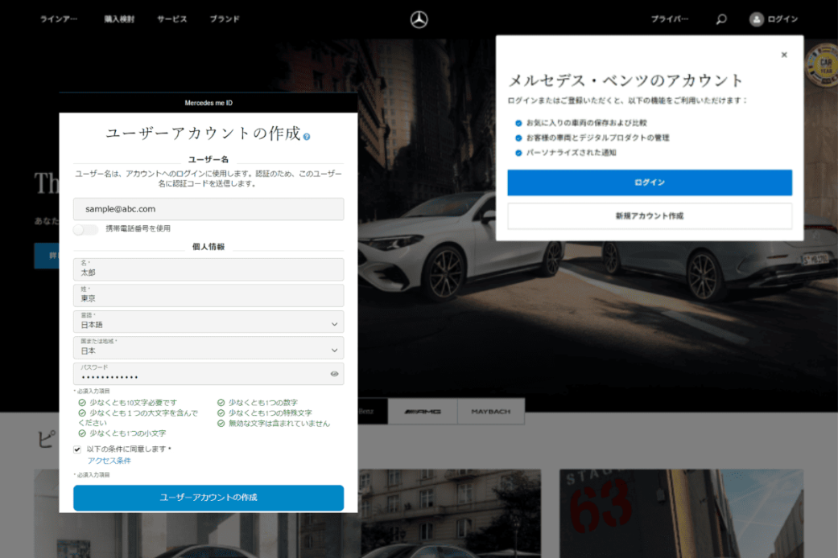Submit the ユーザーアカウントの作成 blue button
Image resolution: width=838 pixels, height=558 pixels.
[208, 498]
